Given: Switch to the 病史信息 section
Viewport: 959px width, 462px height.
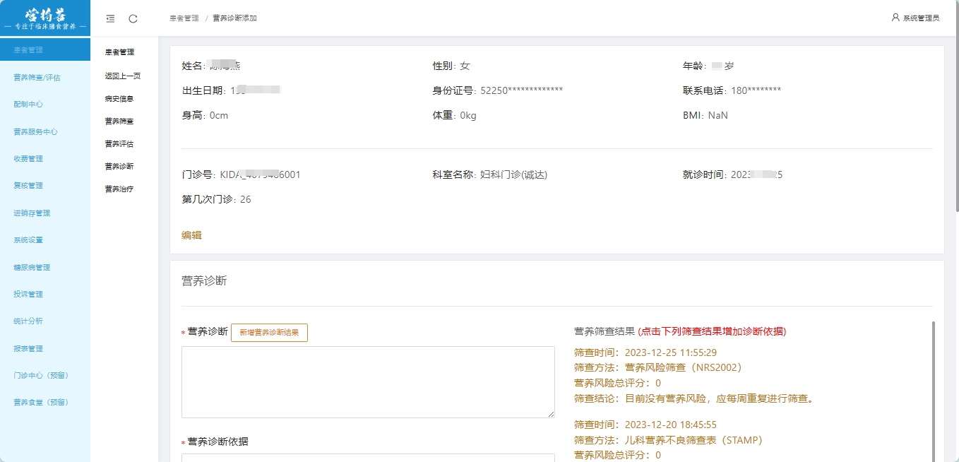Looking at the screenshot, I should pyautogui.click(x=119, y=98).
